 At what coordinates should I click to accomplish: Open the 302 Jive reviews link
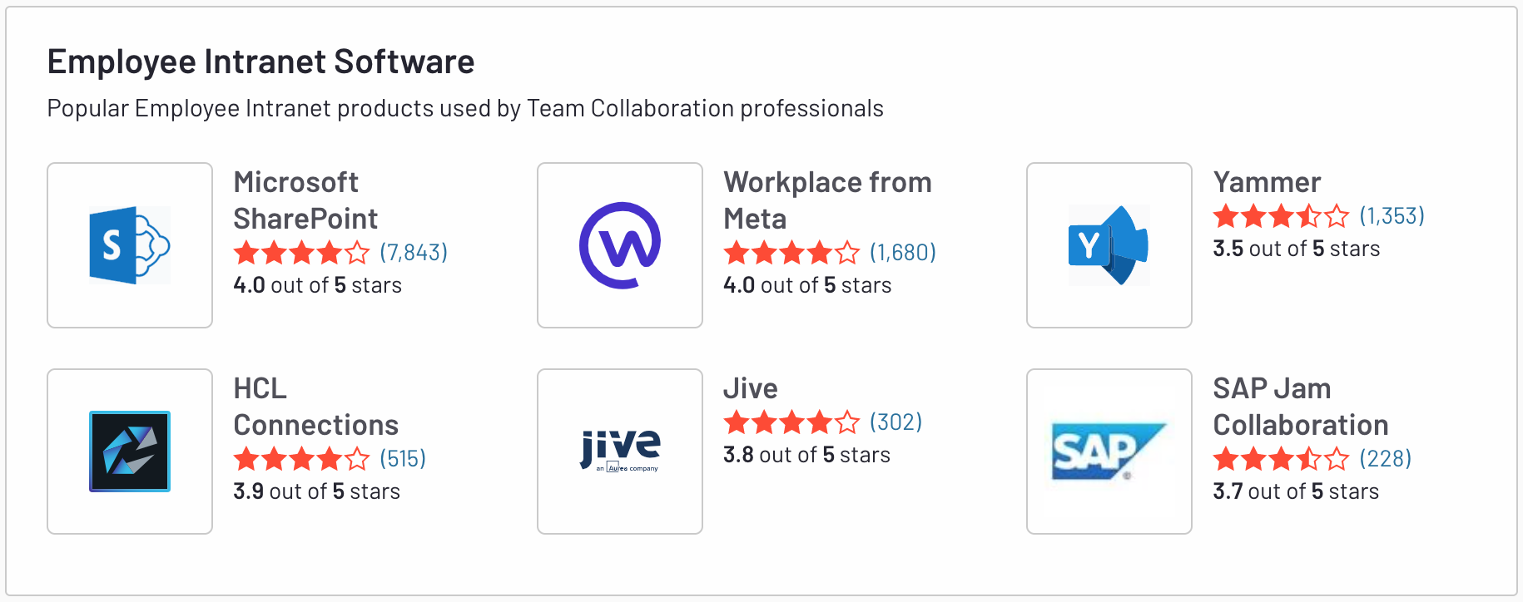pos(895,422)
